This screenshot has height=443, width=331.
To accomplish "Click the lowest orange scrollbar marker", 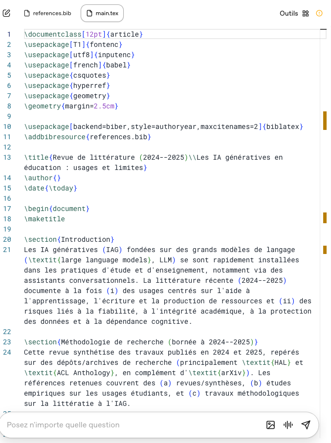I will click(x=325, y=250).
